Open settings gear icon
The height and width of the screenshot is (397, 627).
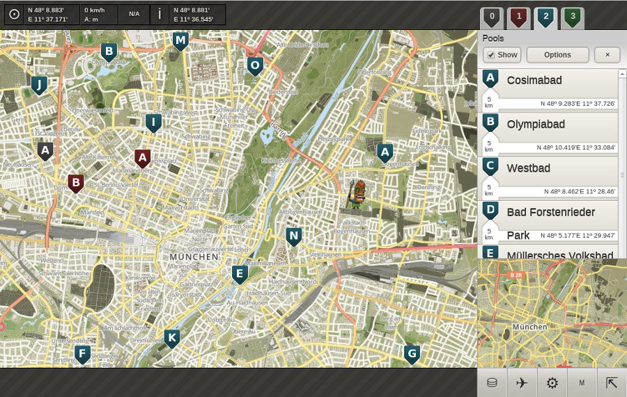pos(552,383)
